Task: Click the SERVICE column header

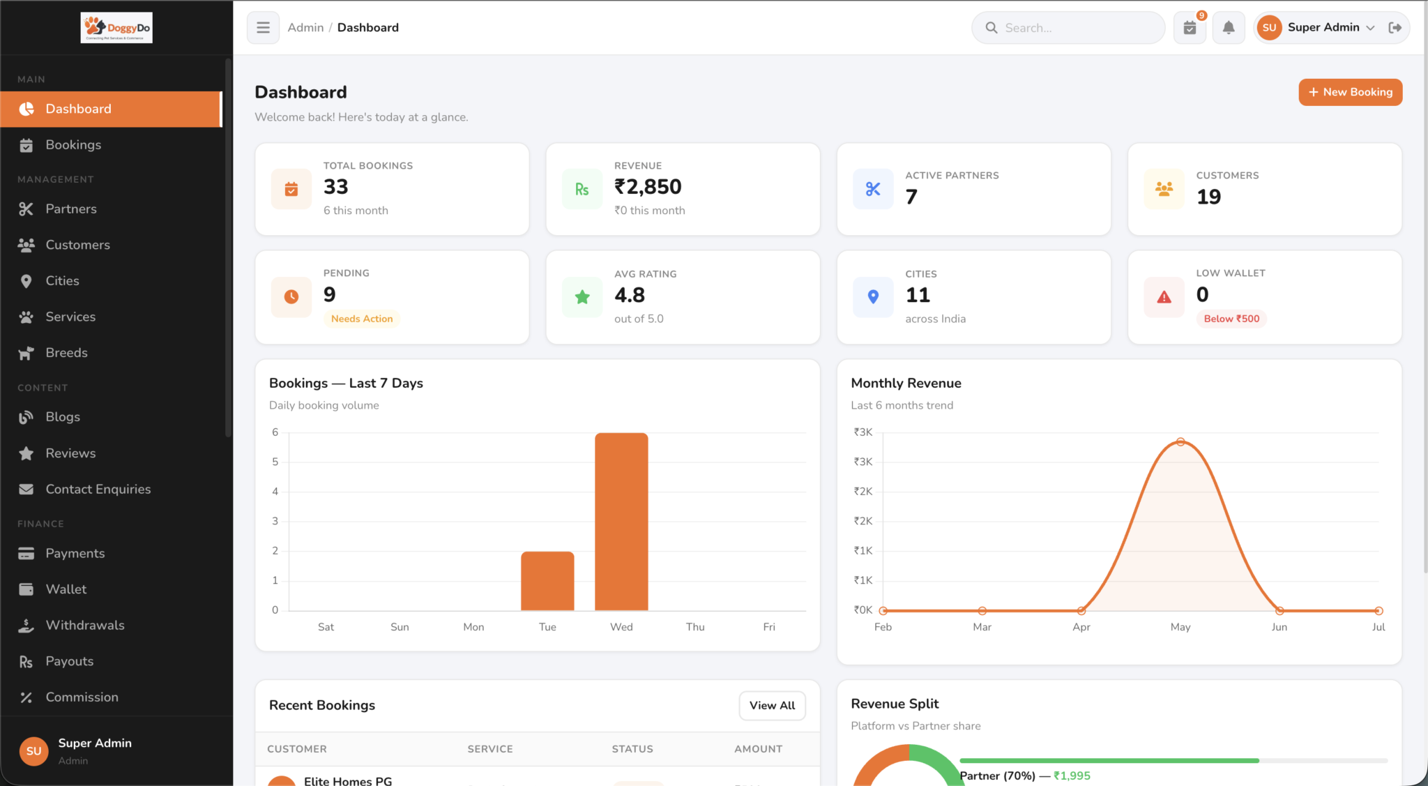Action: point(490,749)
